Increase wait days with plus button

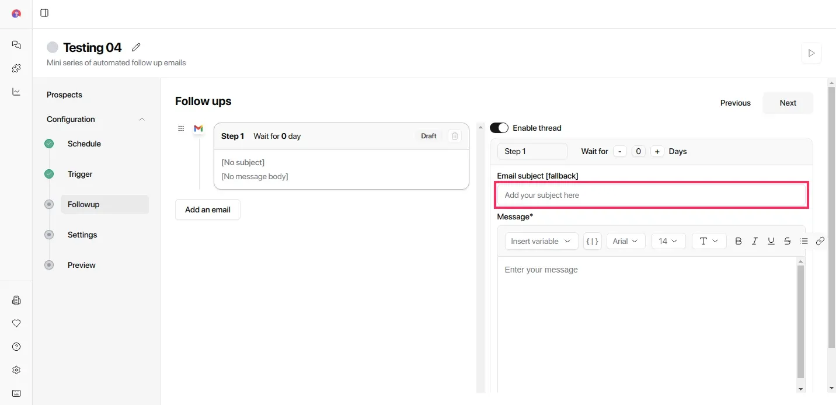[x=657, y=151]
